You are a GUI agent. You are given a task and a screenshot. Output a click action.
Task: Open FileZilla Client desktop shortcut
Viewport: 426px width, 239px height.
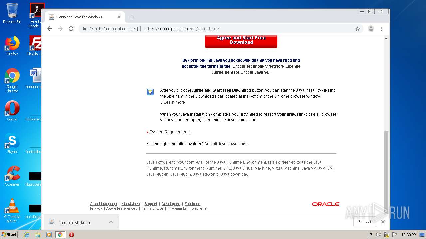34,46
